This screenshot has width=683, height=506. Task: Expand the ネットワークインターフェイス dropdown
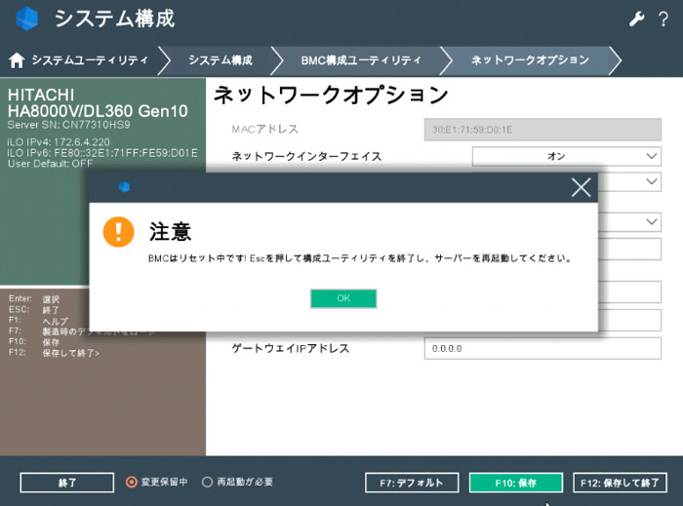point(566,156)
